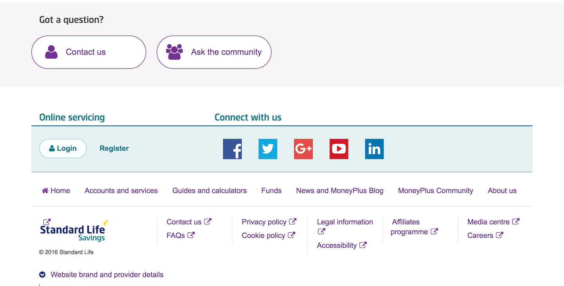Click the LinkedIn icon

[374, 149]
